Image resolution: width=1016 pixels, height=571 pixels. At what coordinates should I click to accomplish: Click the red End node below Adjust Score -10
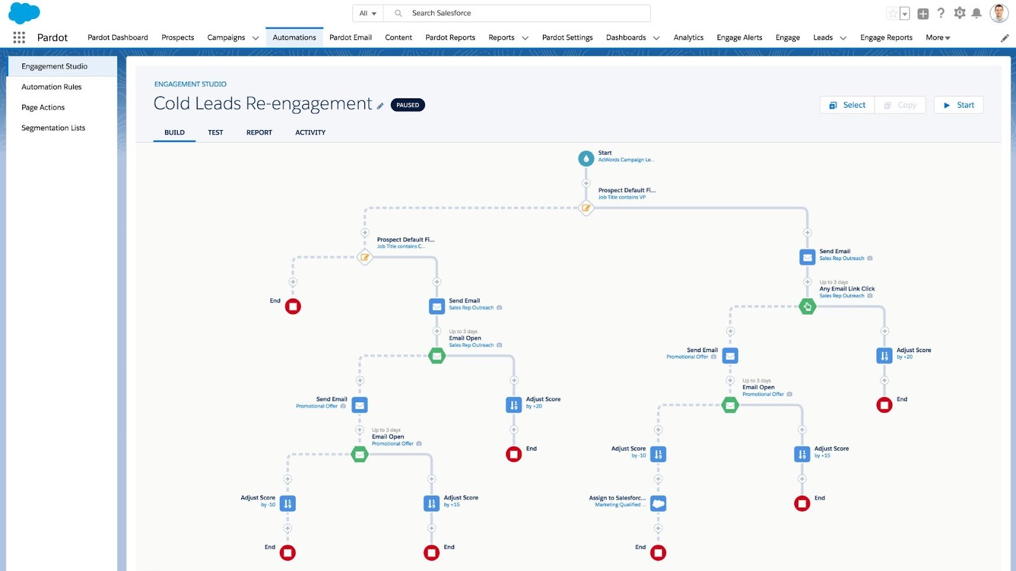[288, 553]
